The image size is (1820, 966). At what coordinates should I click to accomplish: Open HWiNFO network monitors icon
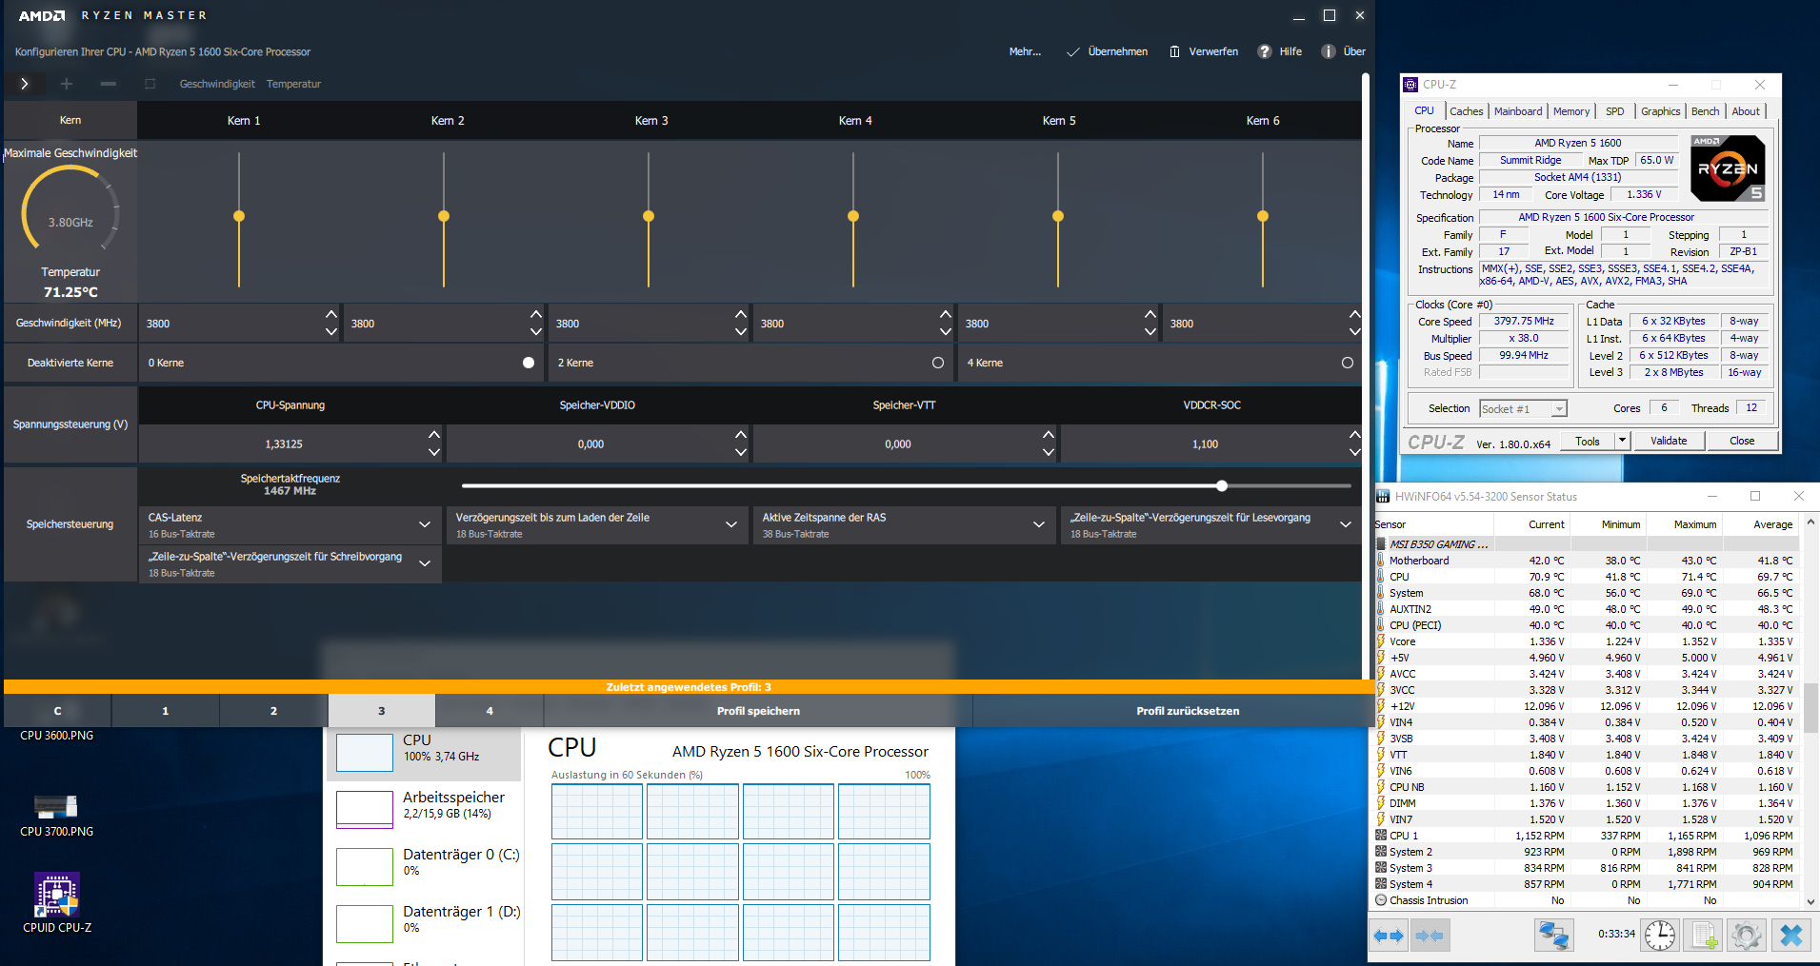point(1553,936)
